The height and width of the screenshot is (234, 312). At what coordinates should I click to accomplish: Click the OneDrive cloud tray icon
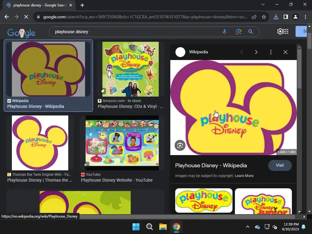[257, 227]
